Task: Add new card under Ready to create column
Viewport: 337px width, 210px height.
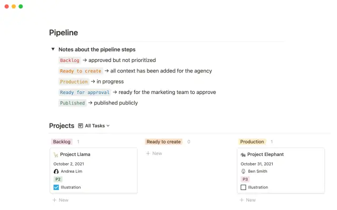Action: [x=154, y=153]
